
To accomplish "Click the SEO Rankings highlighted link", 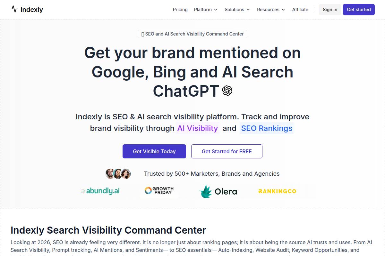I will (x=267, y=128).
